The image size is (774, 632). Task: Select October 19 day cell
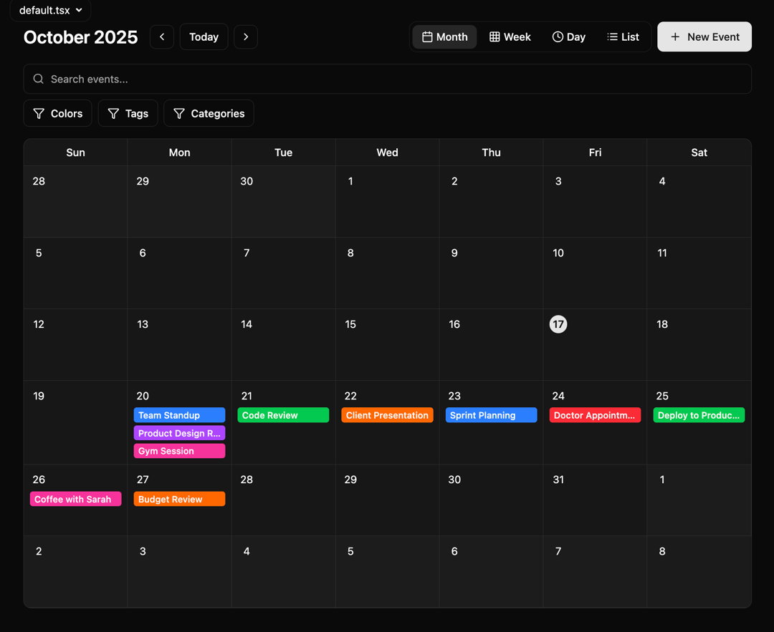pos(75,422)
